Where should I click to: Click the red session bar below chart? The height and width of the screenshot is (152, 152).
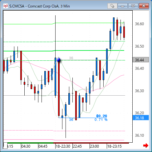91,143
